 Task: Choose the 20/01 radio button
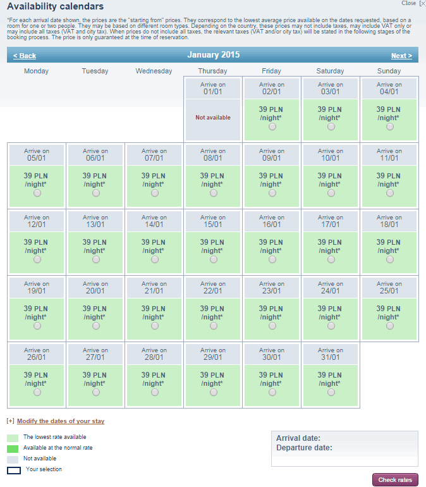click(x=96, y=326)
